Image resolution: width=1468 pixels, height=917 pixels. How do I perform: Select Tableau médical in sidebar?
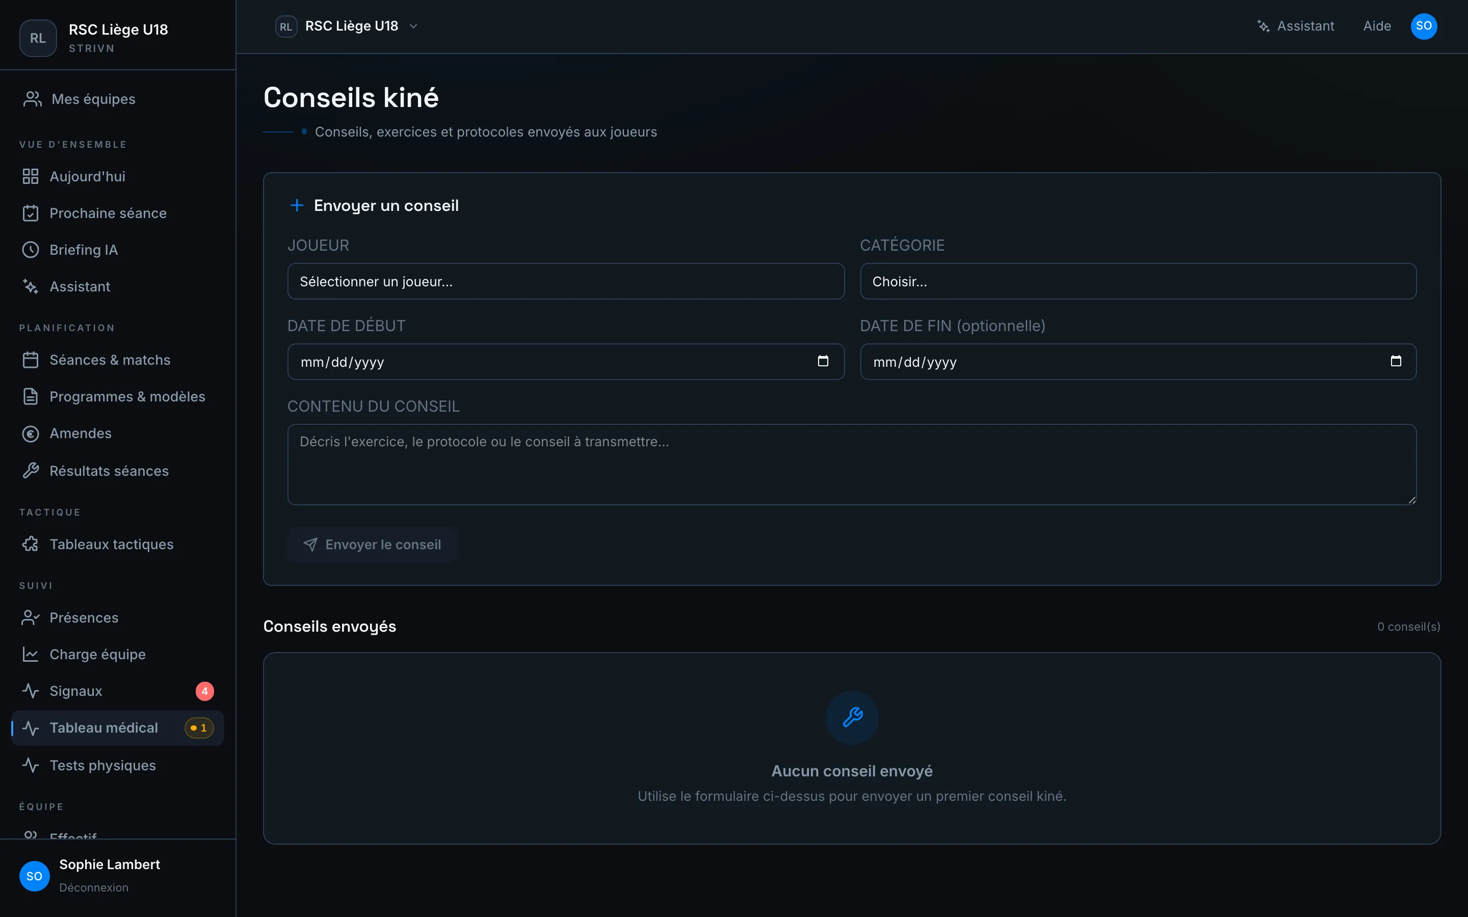(x=118, y=728)
